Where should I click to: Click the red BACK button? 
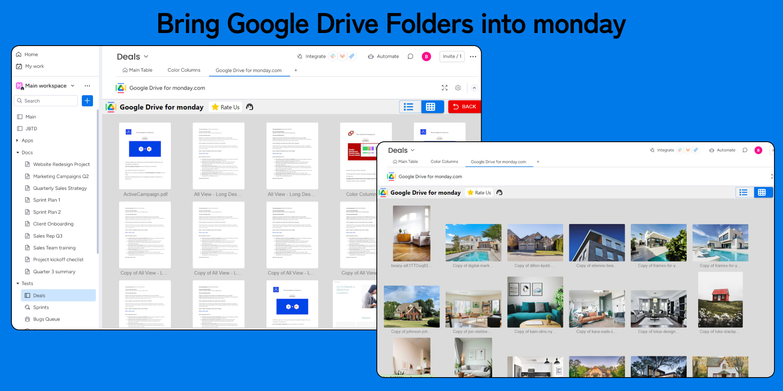pyautogui.click(x=464, y=107)
